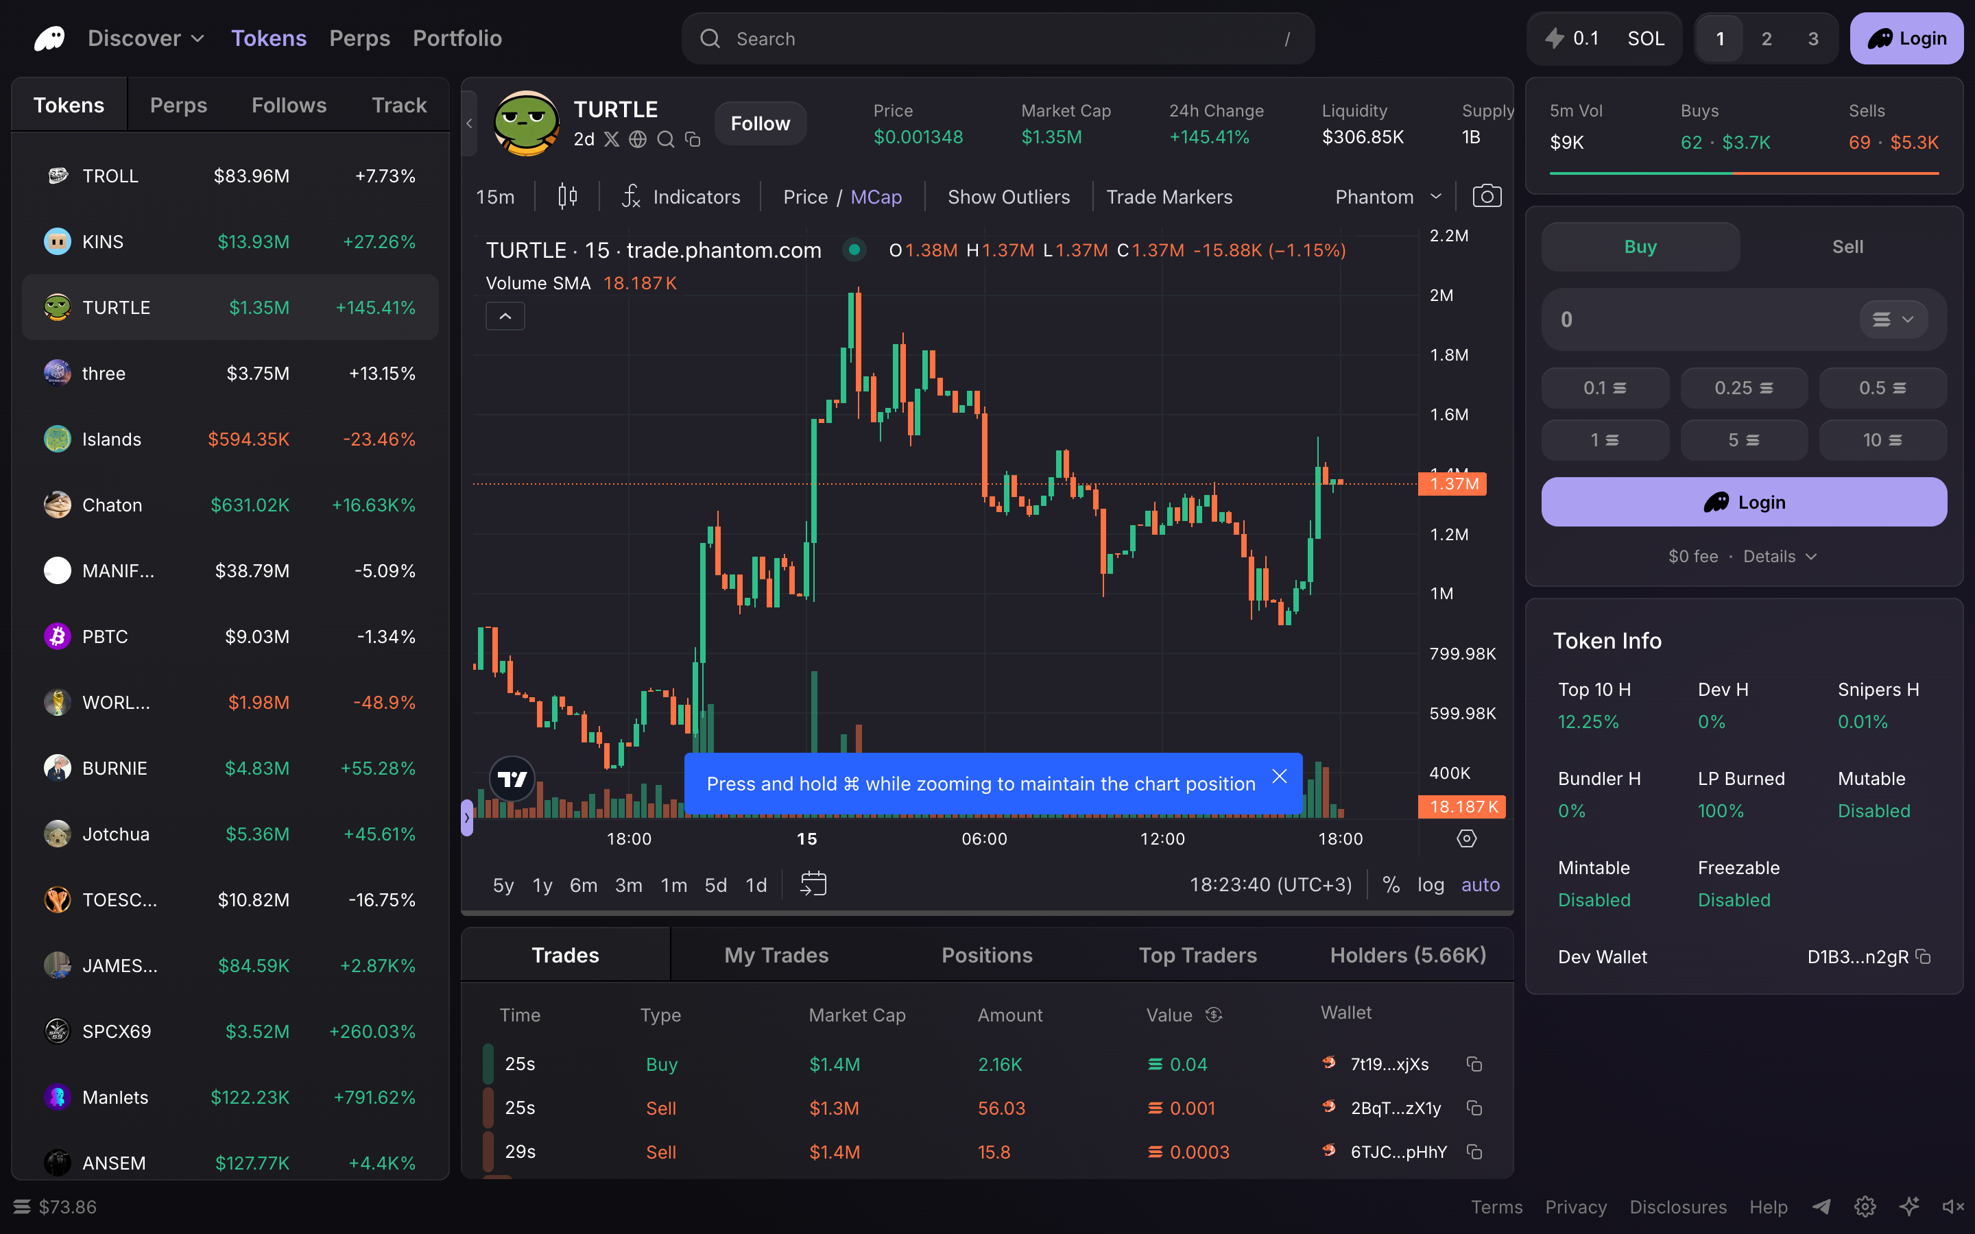Open chart settings gear near time axis
Screen dimensions: 1975x1234
[x=1467, y=839]
